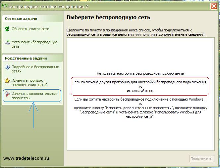The width and height of the screenshot is (220, 168).
Task: Click the "Родственные задачи" panel header
Action: click(26, 58)
